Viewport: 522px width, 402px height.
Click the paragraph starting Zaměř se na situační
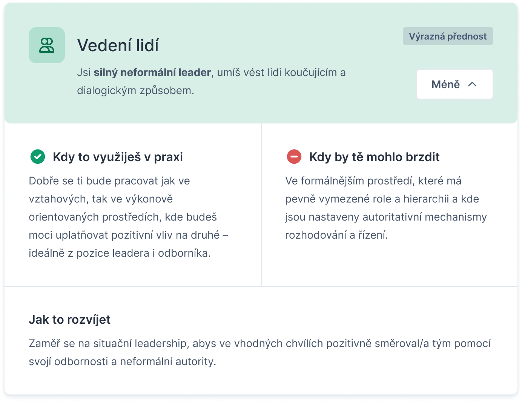click(260, 352)
